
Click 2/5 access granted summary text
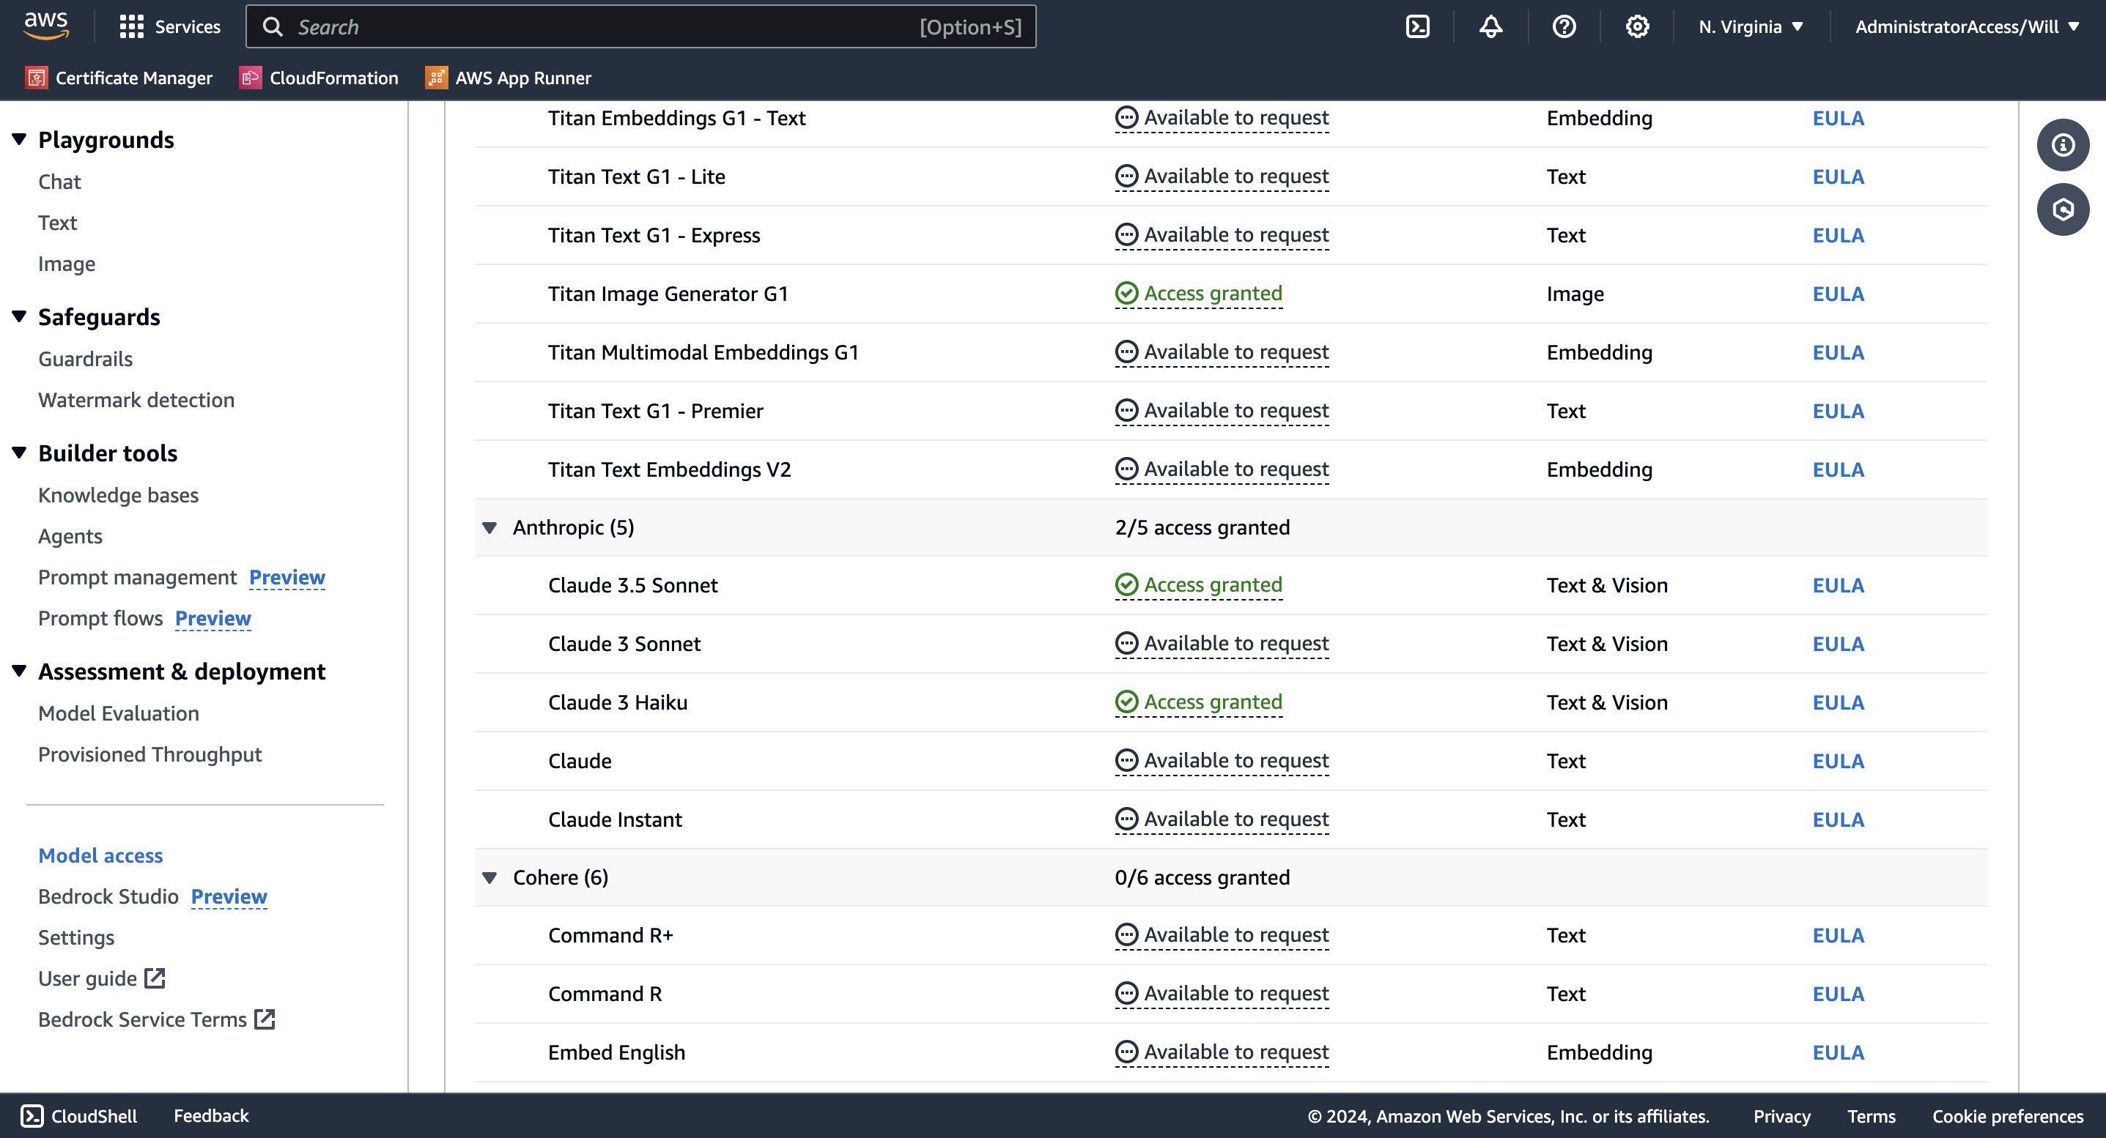(x=1202, y=528)
